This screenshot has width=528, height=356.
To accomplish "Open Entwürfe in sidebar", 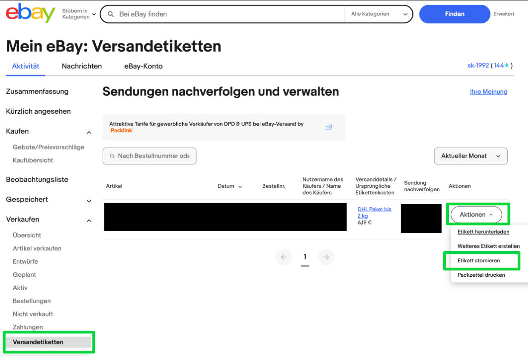I will tap(25, 261).
